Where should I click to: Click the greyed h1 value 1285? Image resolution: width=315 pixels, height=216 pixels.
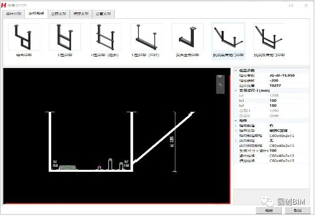274,95
